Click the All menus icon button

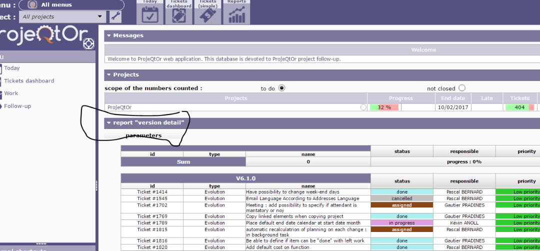(32, 4)
